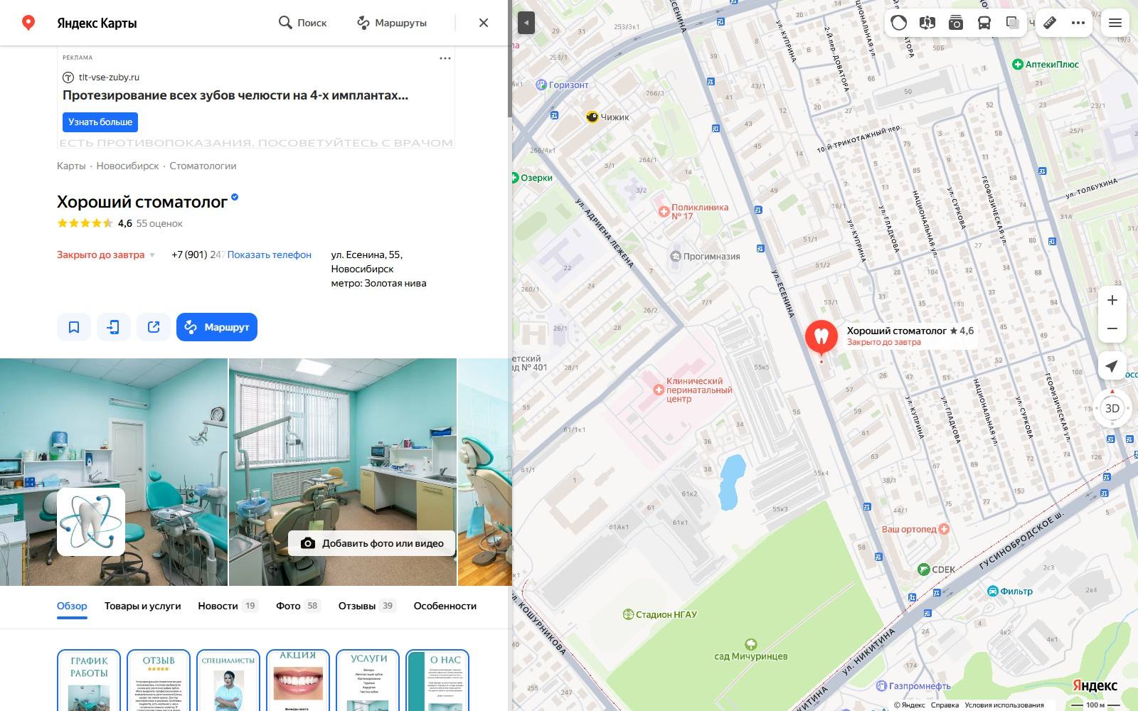Zoom out the map with minus button
Image resolution: width=1138 pixels, height=711 pixels.
pyautogui.click(x=1112, y=328)
